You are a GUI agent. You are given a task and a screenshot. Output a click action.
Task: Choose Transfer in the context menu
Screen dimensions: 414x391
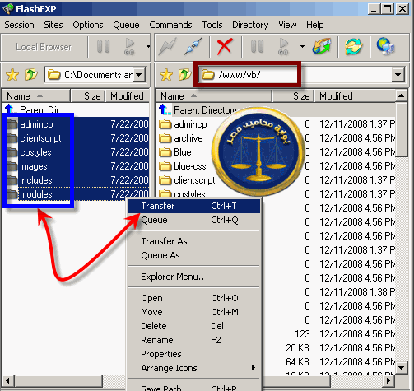(193, 206)
